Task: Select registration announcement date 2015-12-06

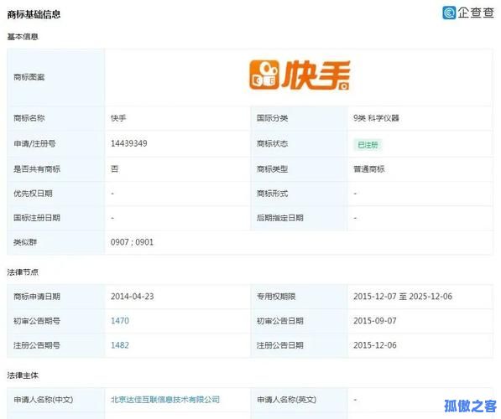Action: coord(375,345)
